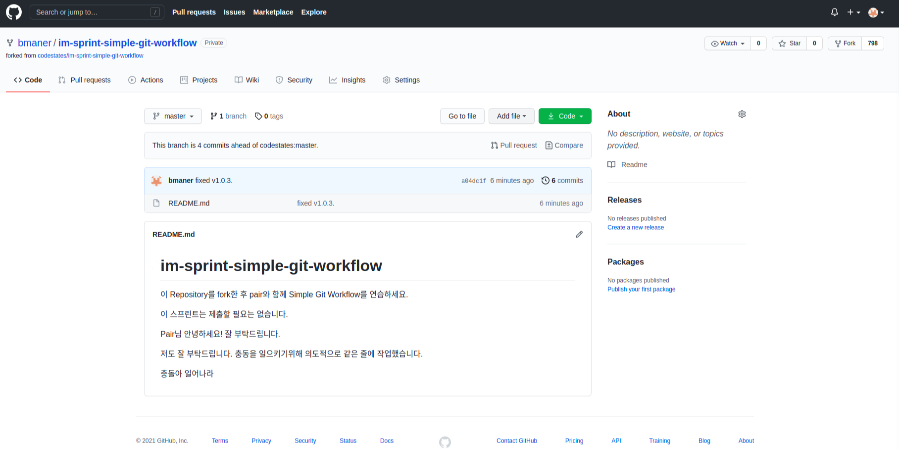Open the watchers count beside Watch
This screenshot has width=899, height=449.
[x=758, y=43]
